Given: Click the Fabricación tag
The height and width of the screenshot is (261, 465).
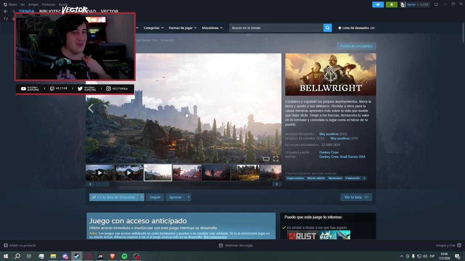Looking at the screenshot, I should click(x=353, y=178).
